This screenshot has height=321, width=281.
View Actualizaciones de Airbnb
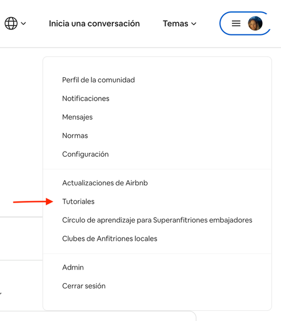[105, 183]
